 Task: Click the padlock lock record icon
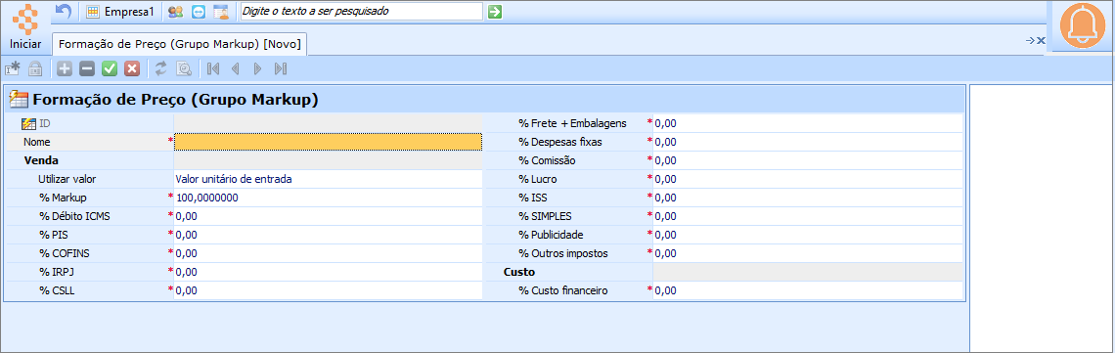tap(35, 68)
